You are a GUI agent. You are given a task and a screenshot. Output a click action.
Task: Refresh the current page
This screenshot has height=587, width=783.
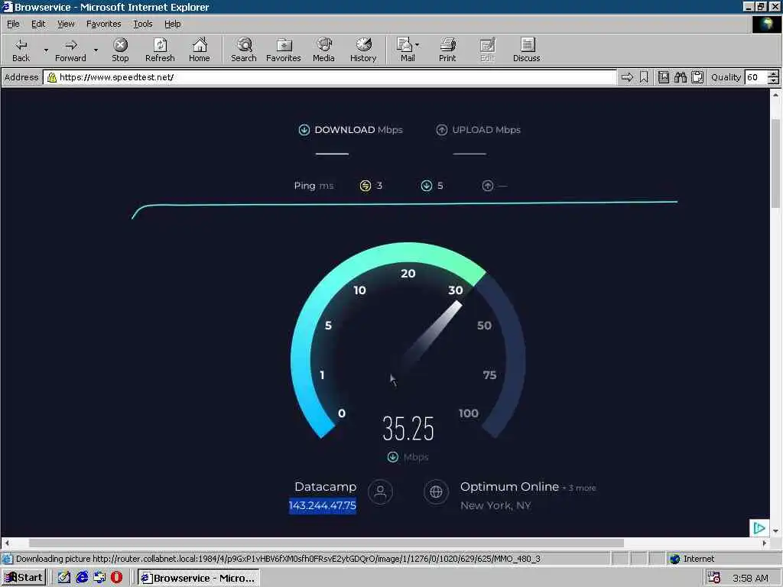point(160,50)
